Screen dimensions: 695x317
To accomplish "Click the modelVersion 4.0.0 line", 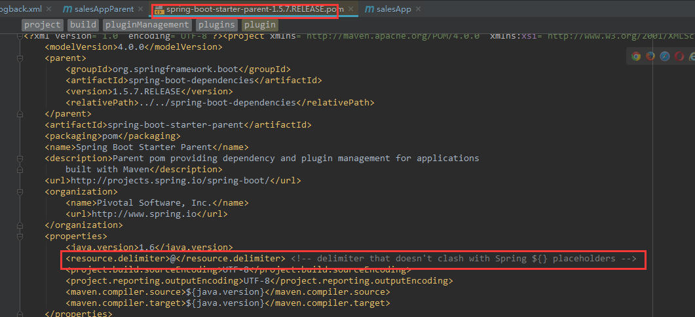I will coord(134,47).
